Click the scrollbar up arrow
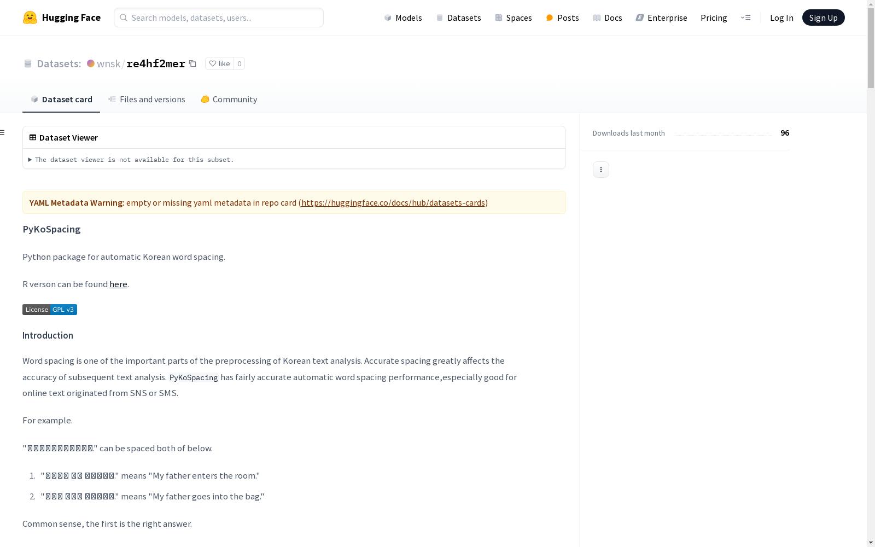The image size is (875, 547). pyautogui.click(x=871, y=4)
